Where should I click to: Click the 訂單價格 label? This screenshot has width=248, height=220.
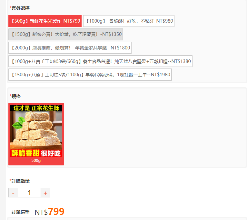pyautogui.click(x=21, y=212)
